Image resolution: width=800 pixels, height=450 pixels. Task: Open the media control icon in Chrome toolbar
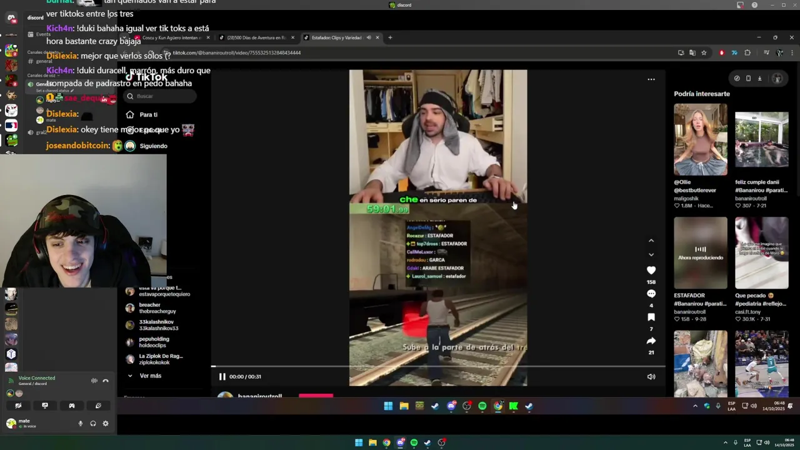point(766,53)
